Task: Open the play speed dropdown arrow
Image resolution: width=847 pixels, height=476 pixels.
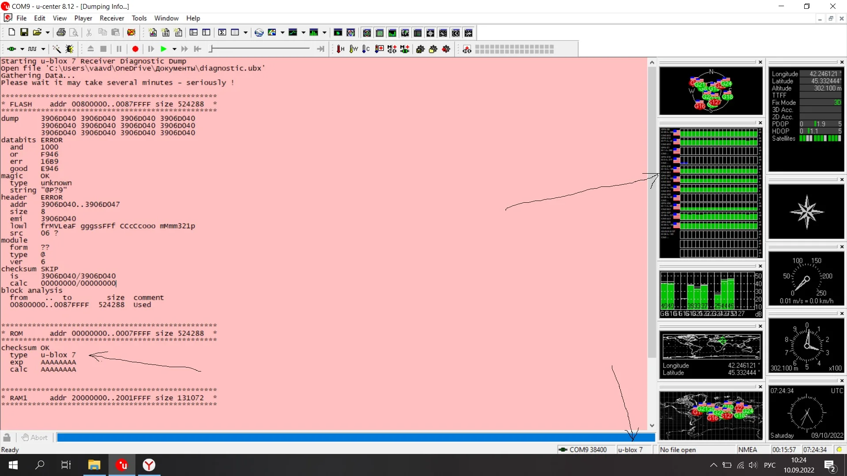Action: pos(174,49)
